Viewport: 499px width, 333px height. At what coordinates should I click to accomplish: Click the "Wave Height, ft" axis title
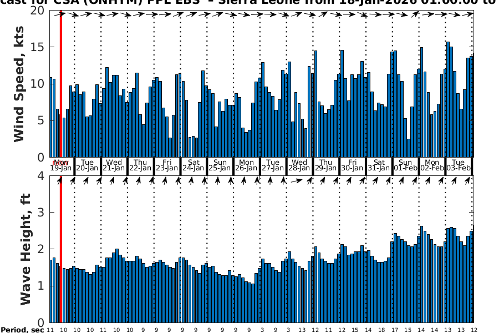pos(25,249)
